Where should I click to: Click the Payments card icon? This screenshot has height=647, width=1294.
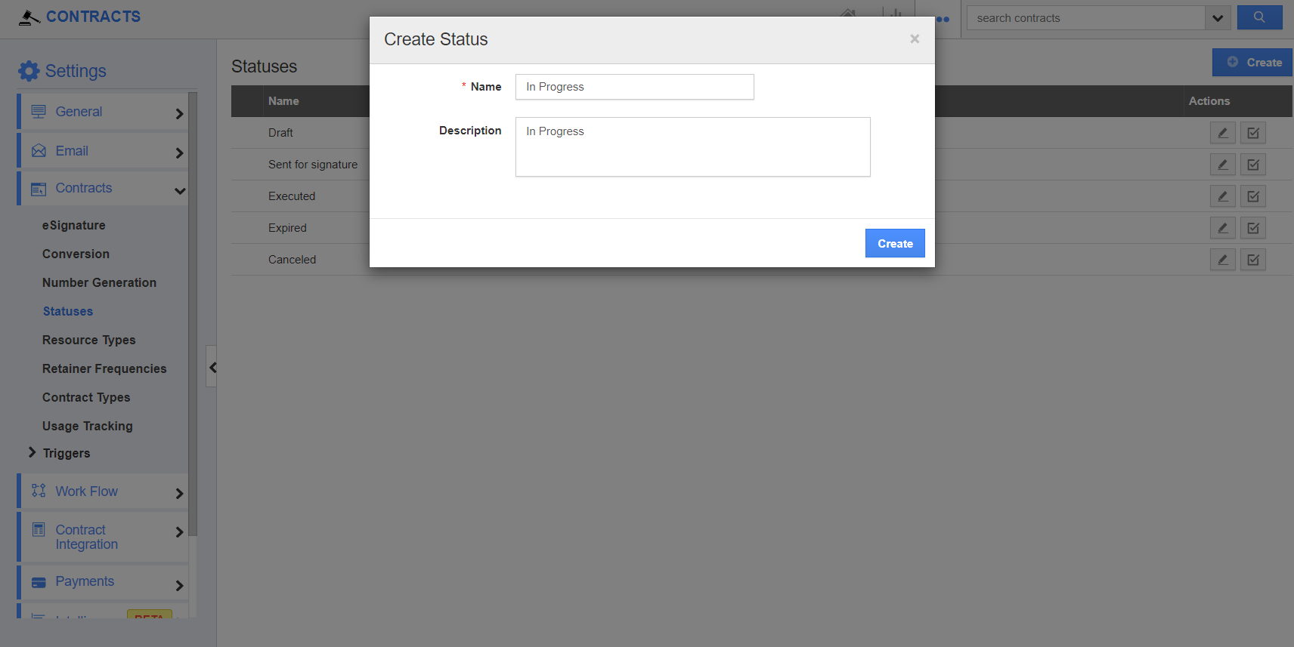(39, 582)
